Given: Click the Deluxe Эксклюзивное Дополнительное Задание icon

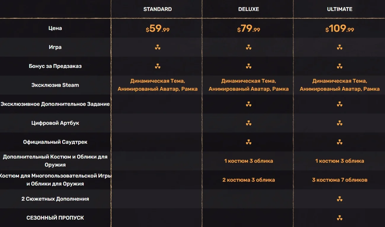Looking at the screenshot, I should tap(249, 104).
